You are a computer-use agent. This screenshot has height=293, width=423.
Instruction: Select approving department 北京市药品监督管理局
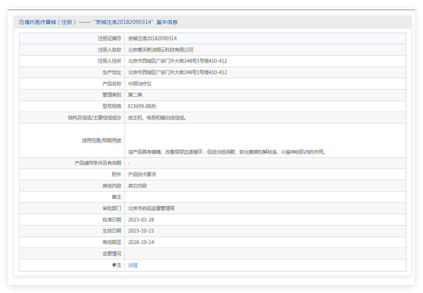tap(151, 209)
